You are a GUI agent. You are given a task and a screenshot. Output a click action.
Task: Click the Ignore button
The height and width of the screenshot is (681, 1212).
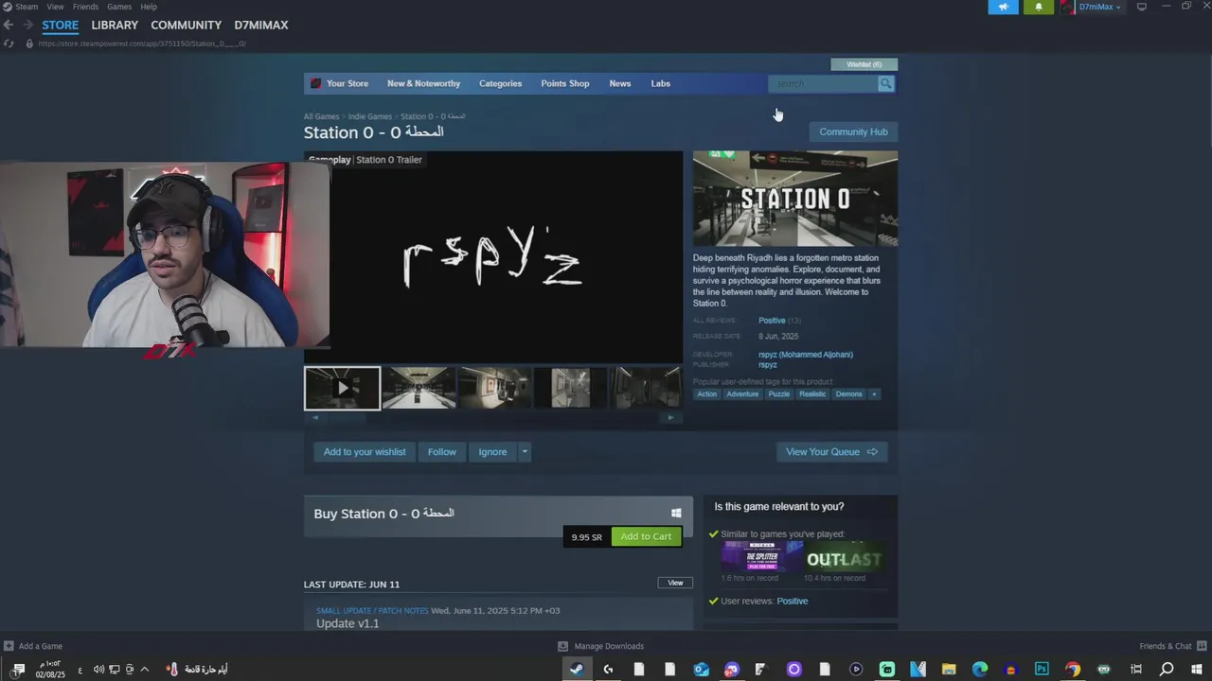(x=492, y=452)
